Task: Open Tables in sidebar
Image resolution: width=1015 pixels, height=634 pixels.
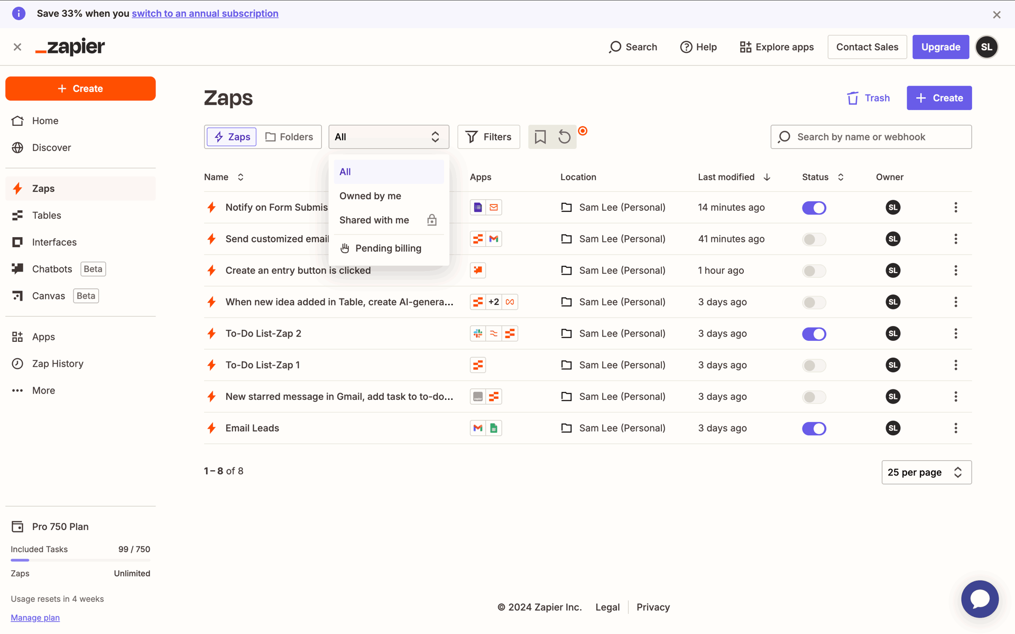Action: (80, 216)
